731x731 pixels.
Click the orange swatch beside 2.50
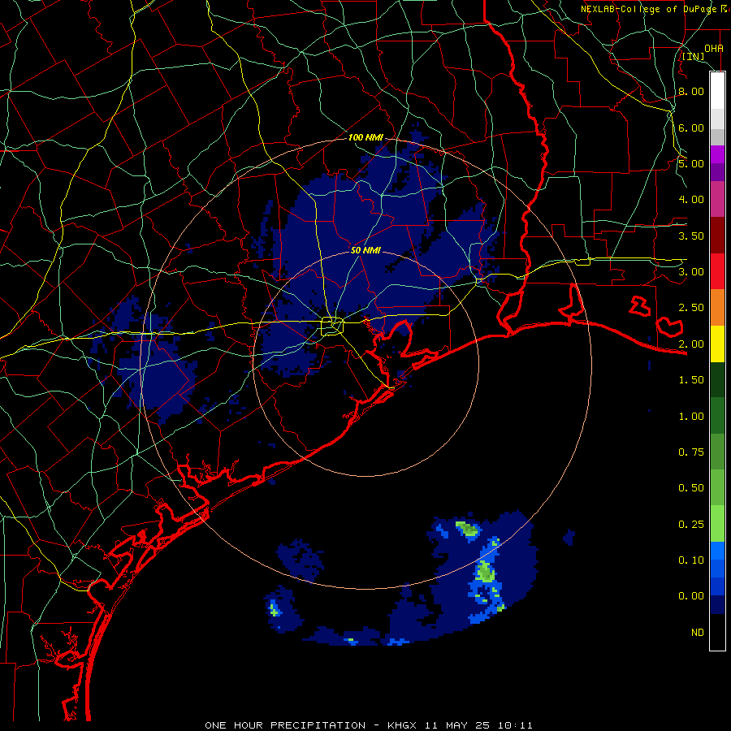[717, 308]
